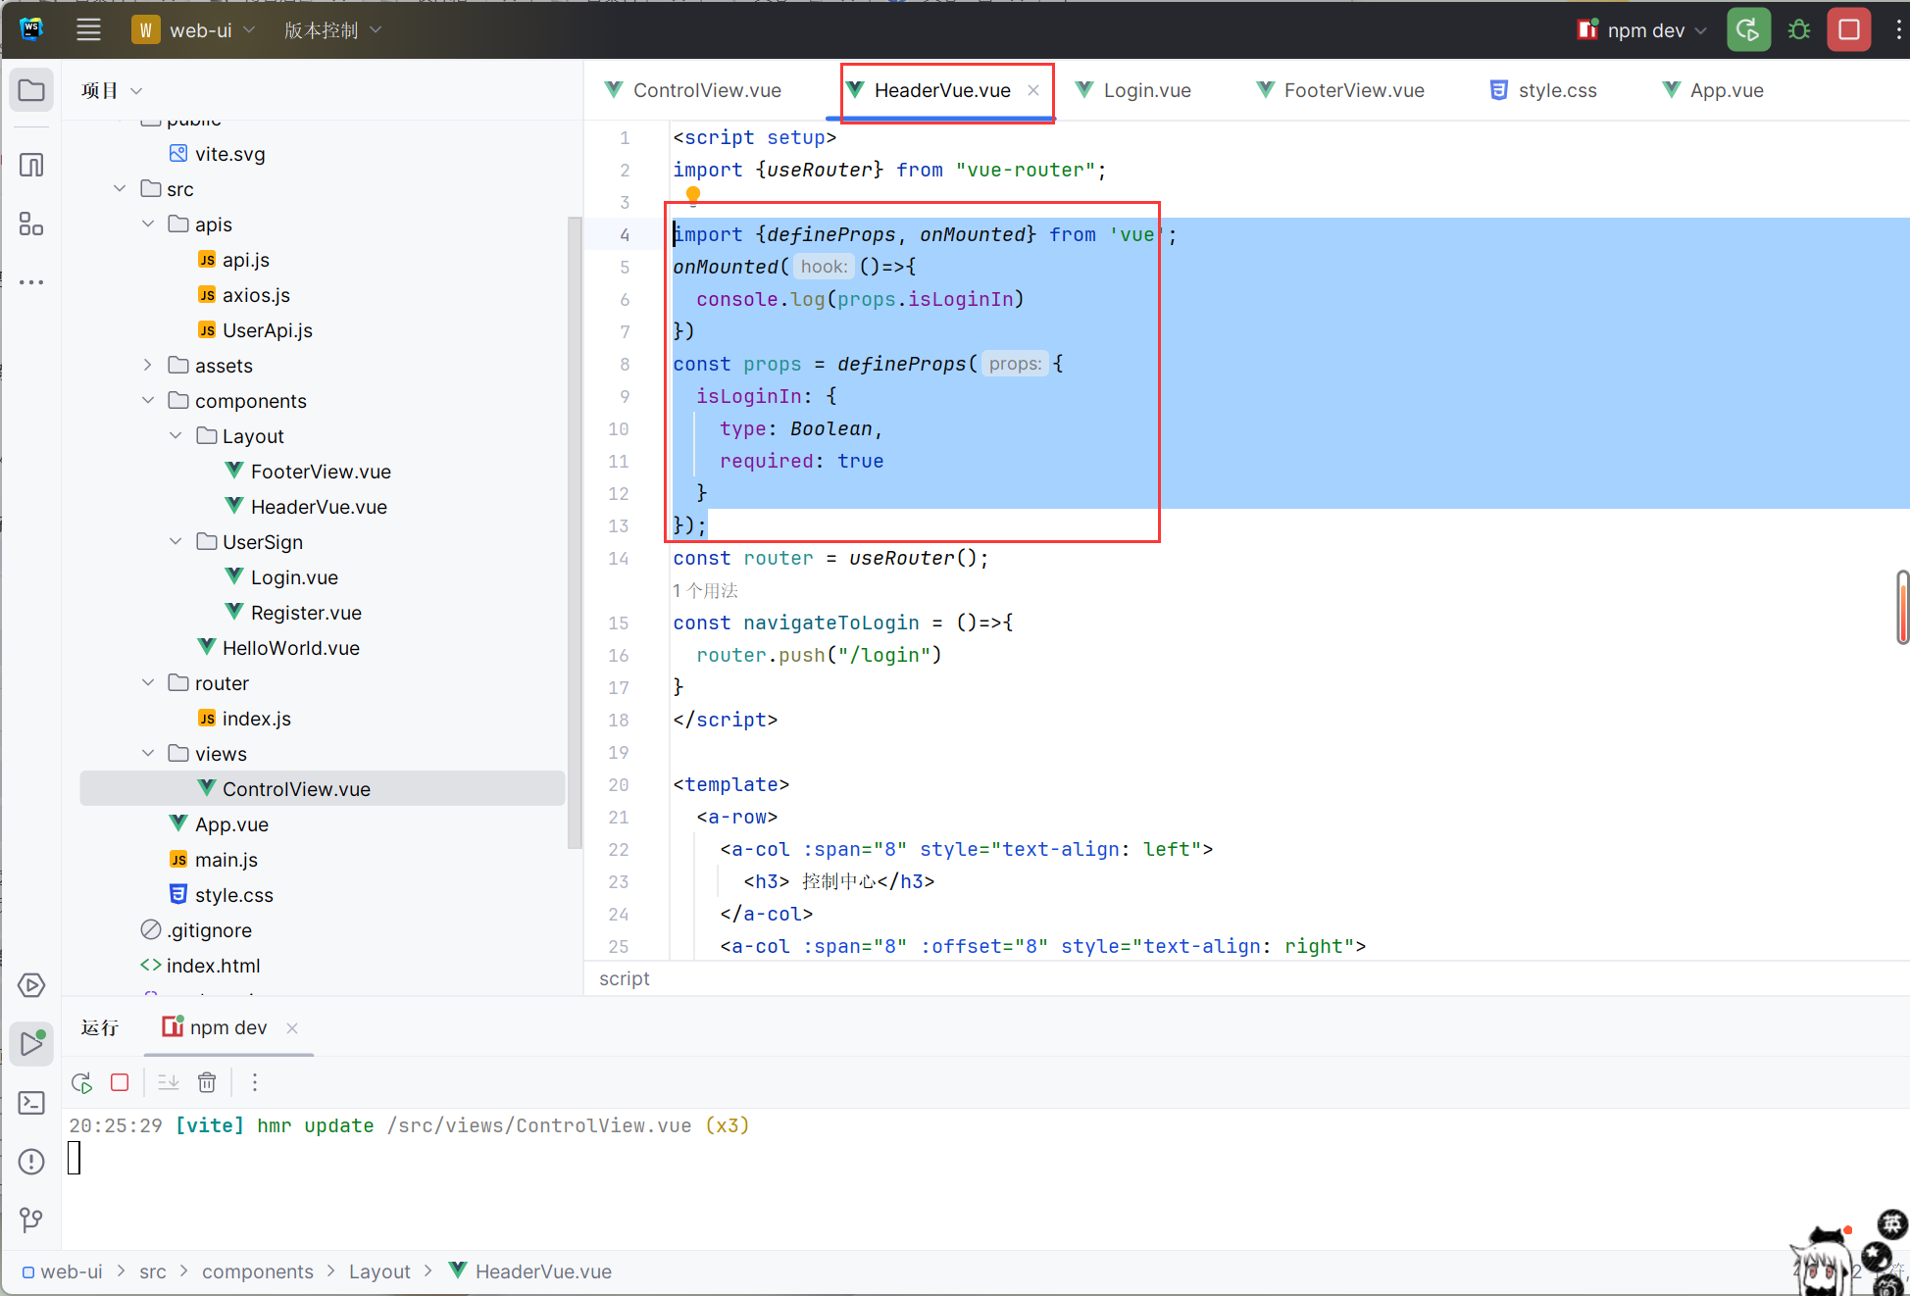Click the '1 个用法' usage hint
The height and width of the screenshot is (1296, 1910).
click(x=705, y=590)
